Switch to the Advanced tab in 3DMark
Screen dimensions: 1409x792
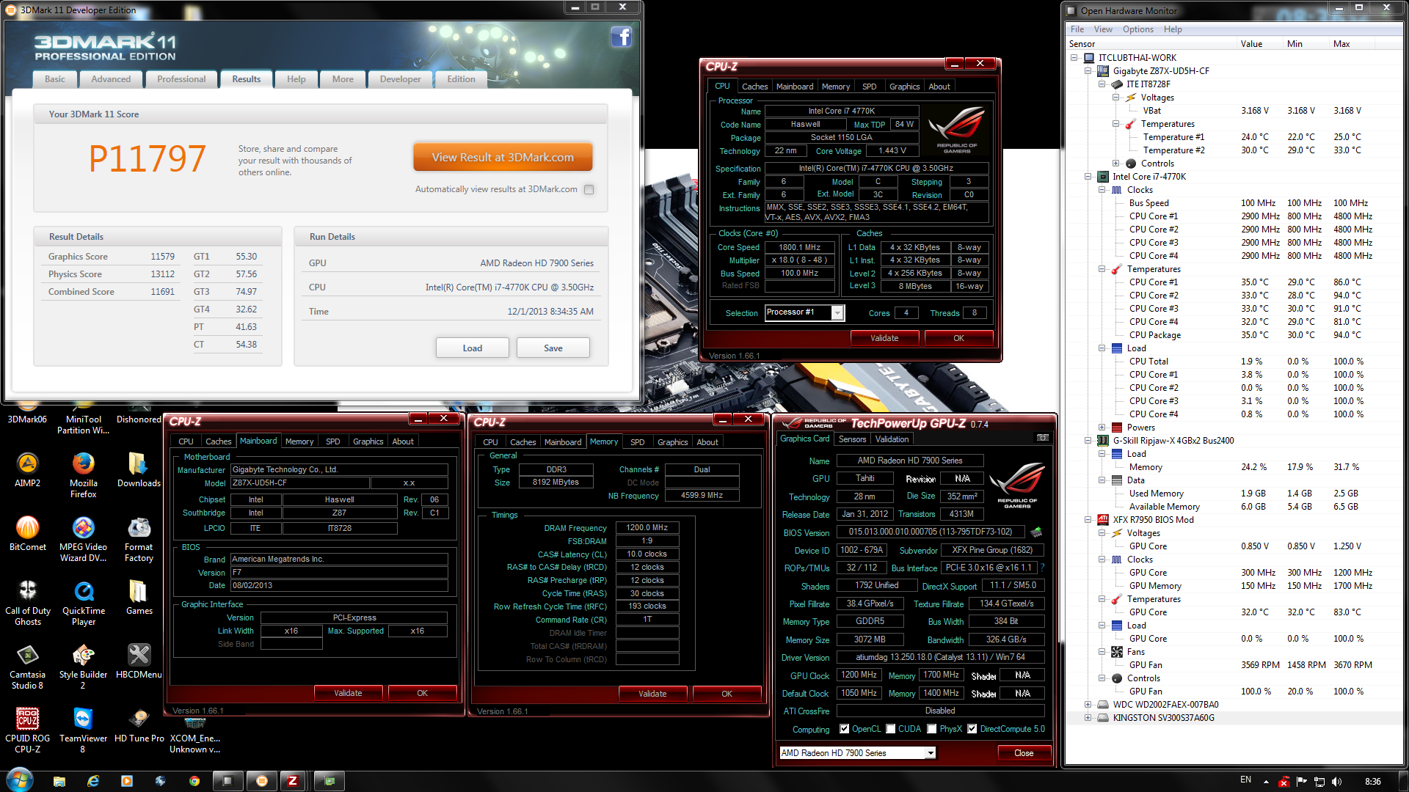click(111, 79)
